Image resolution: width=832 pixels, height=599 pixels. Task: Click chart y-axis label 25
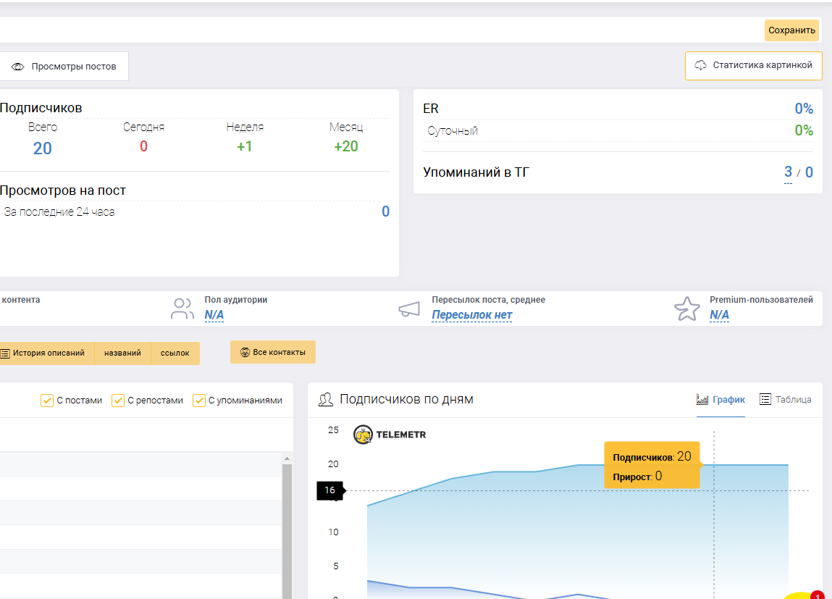pos(333,430)
